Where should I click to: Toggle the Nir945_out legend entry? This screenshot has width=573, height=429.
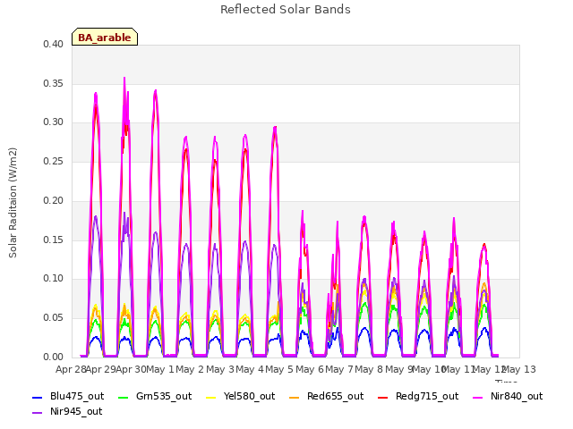tap(67, 411)
